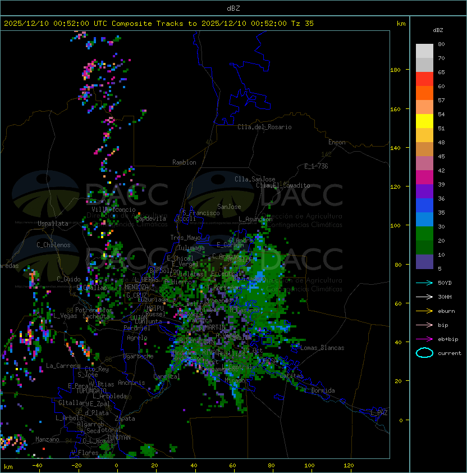Click the '50YD' legend label

(445, 283)
